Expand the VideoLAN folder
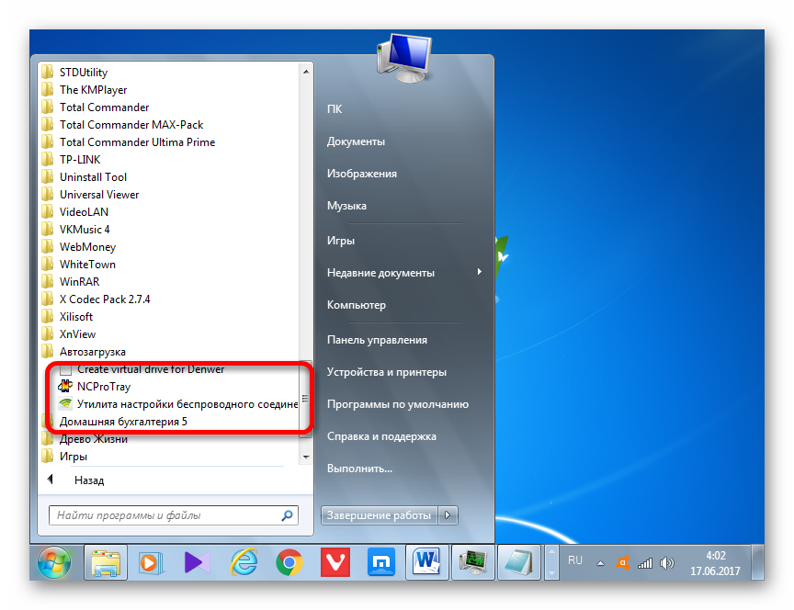794x610 pixels. pyautogui.click(x=75, y=212)
